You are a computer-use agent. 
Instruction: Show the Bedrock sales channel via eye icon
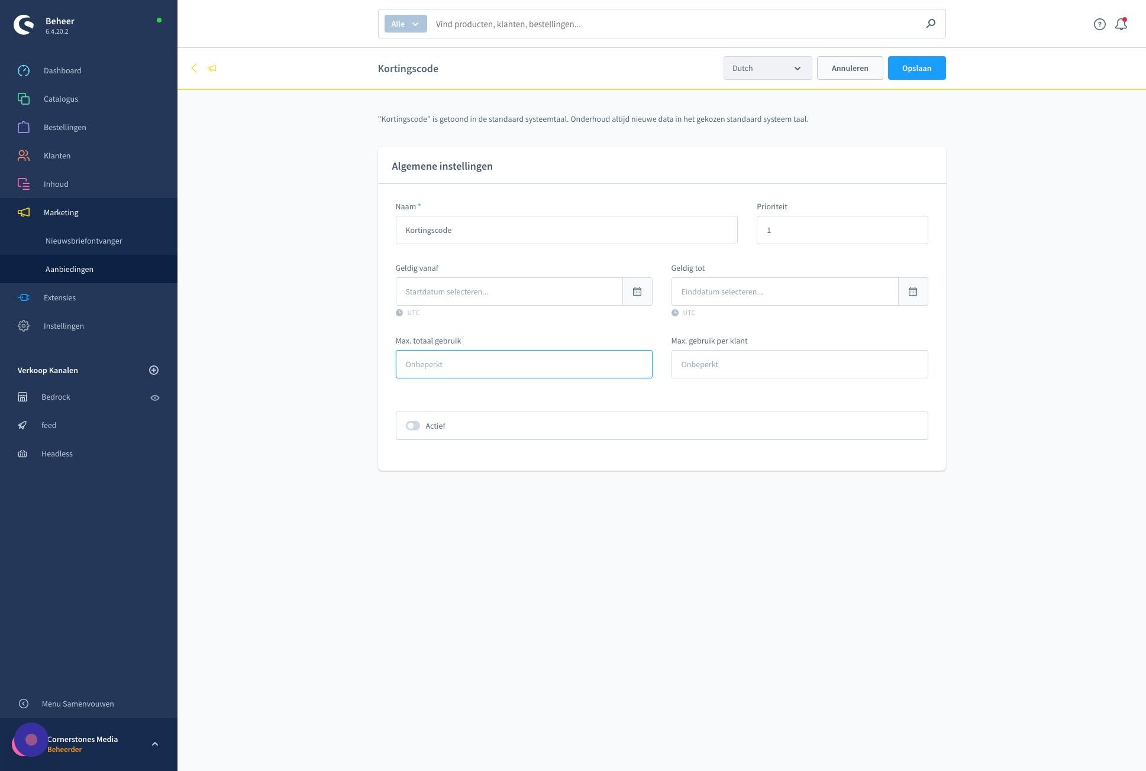pos(155,397)
